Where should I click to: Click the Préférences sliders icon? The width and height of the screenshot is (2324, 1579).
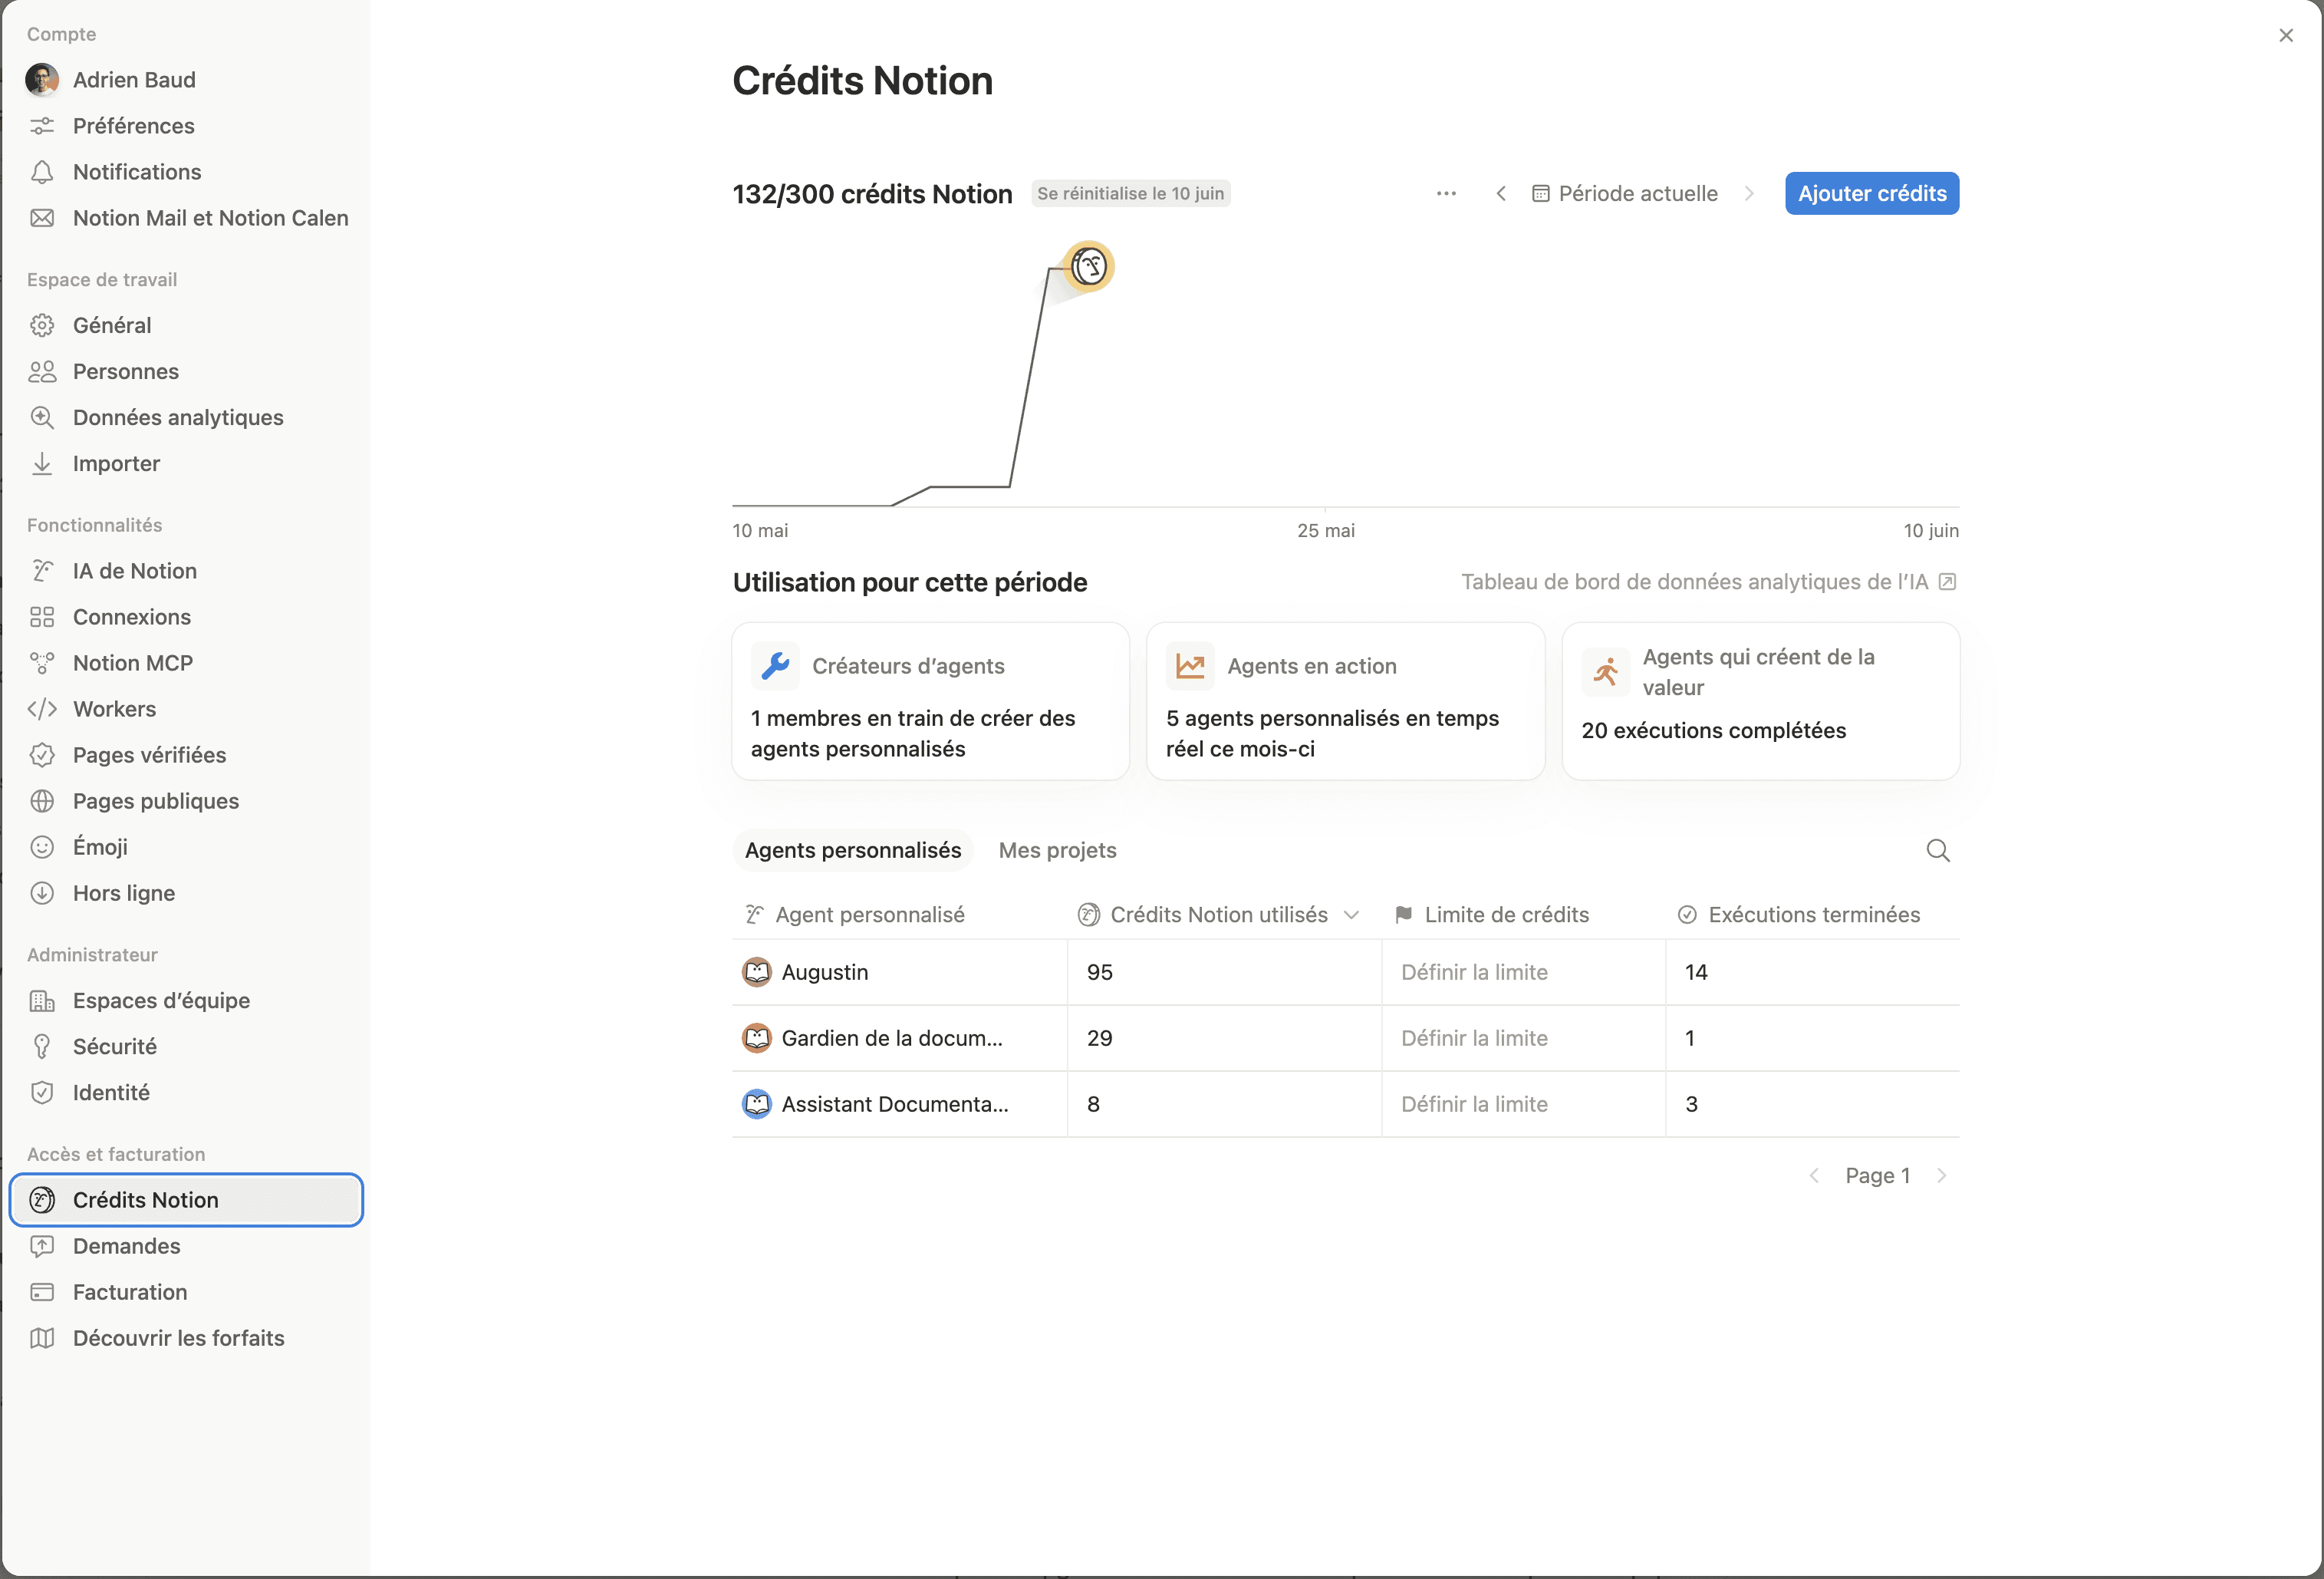point(42,126)
